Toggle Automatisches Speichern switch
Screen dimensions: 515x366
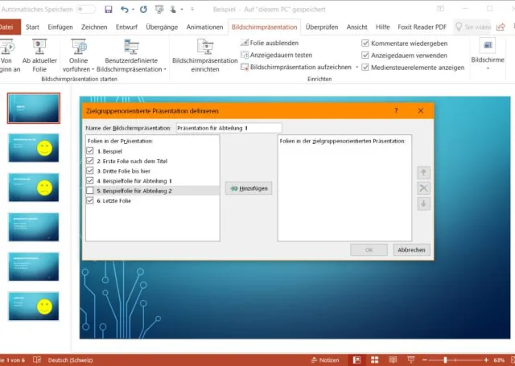coord(86,9)
